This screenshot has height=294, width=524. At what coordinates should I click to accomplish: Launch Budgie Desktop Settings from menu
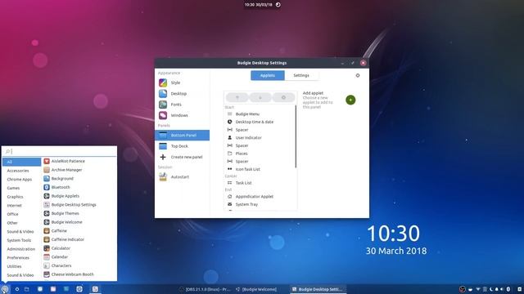[79, 205]
